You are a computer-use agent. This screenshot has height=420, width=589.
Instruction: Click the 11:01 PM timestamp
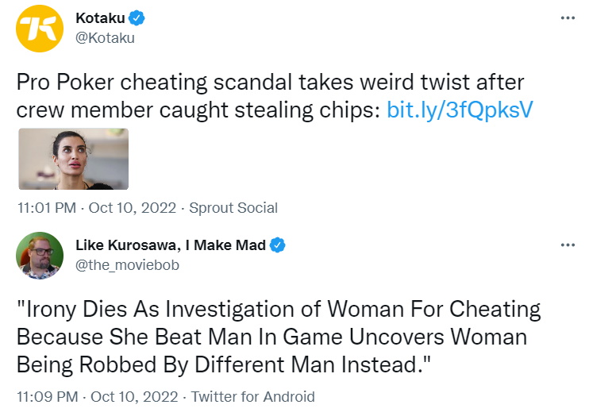[47, 208]
